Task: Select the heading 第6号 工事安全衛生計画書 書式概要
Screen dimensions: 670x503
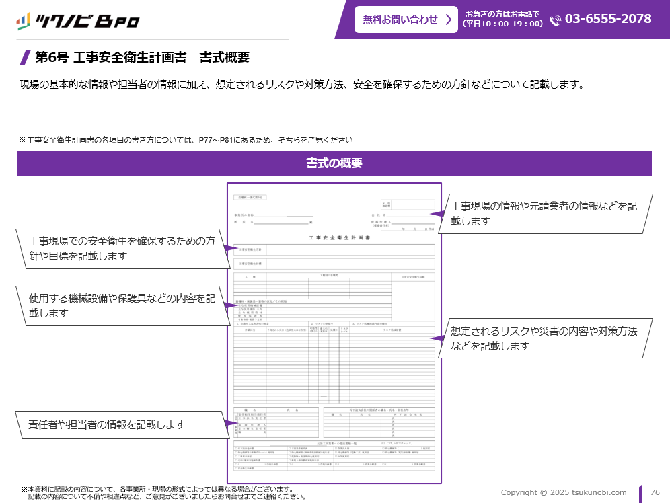Action: click(x=142, y=57)
